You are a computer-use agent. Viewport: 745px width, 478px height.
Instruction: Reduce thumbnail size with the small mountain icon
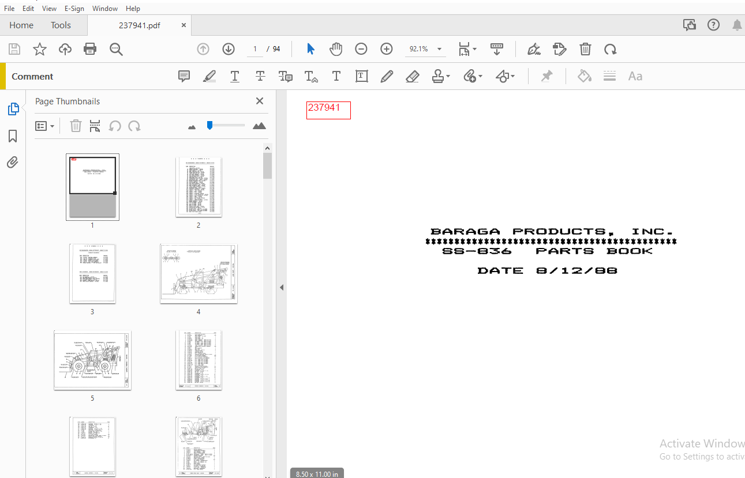[x=192, y=126]
